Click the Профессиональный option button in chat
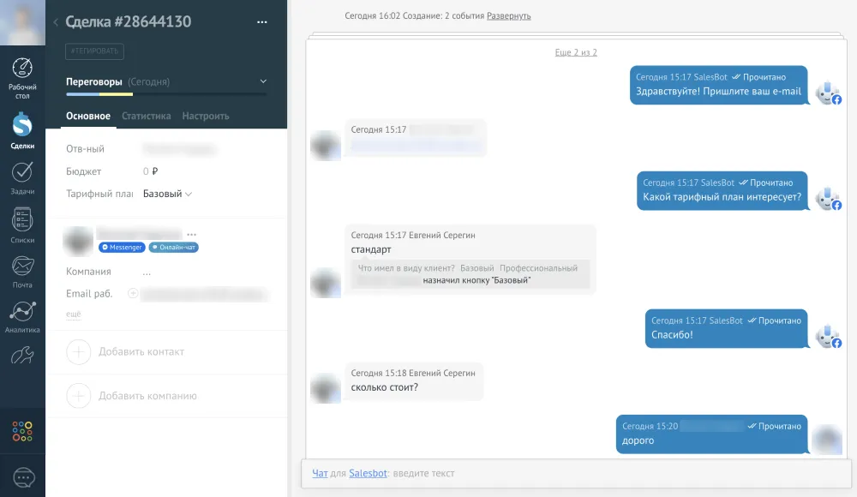 (x=538, y=268)
